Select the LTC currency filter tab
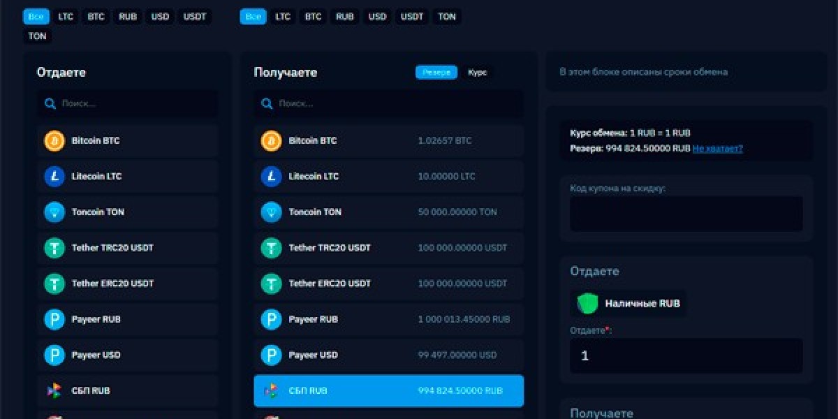 (65, 16)
